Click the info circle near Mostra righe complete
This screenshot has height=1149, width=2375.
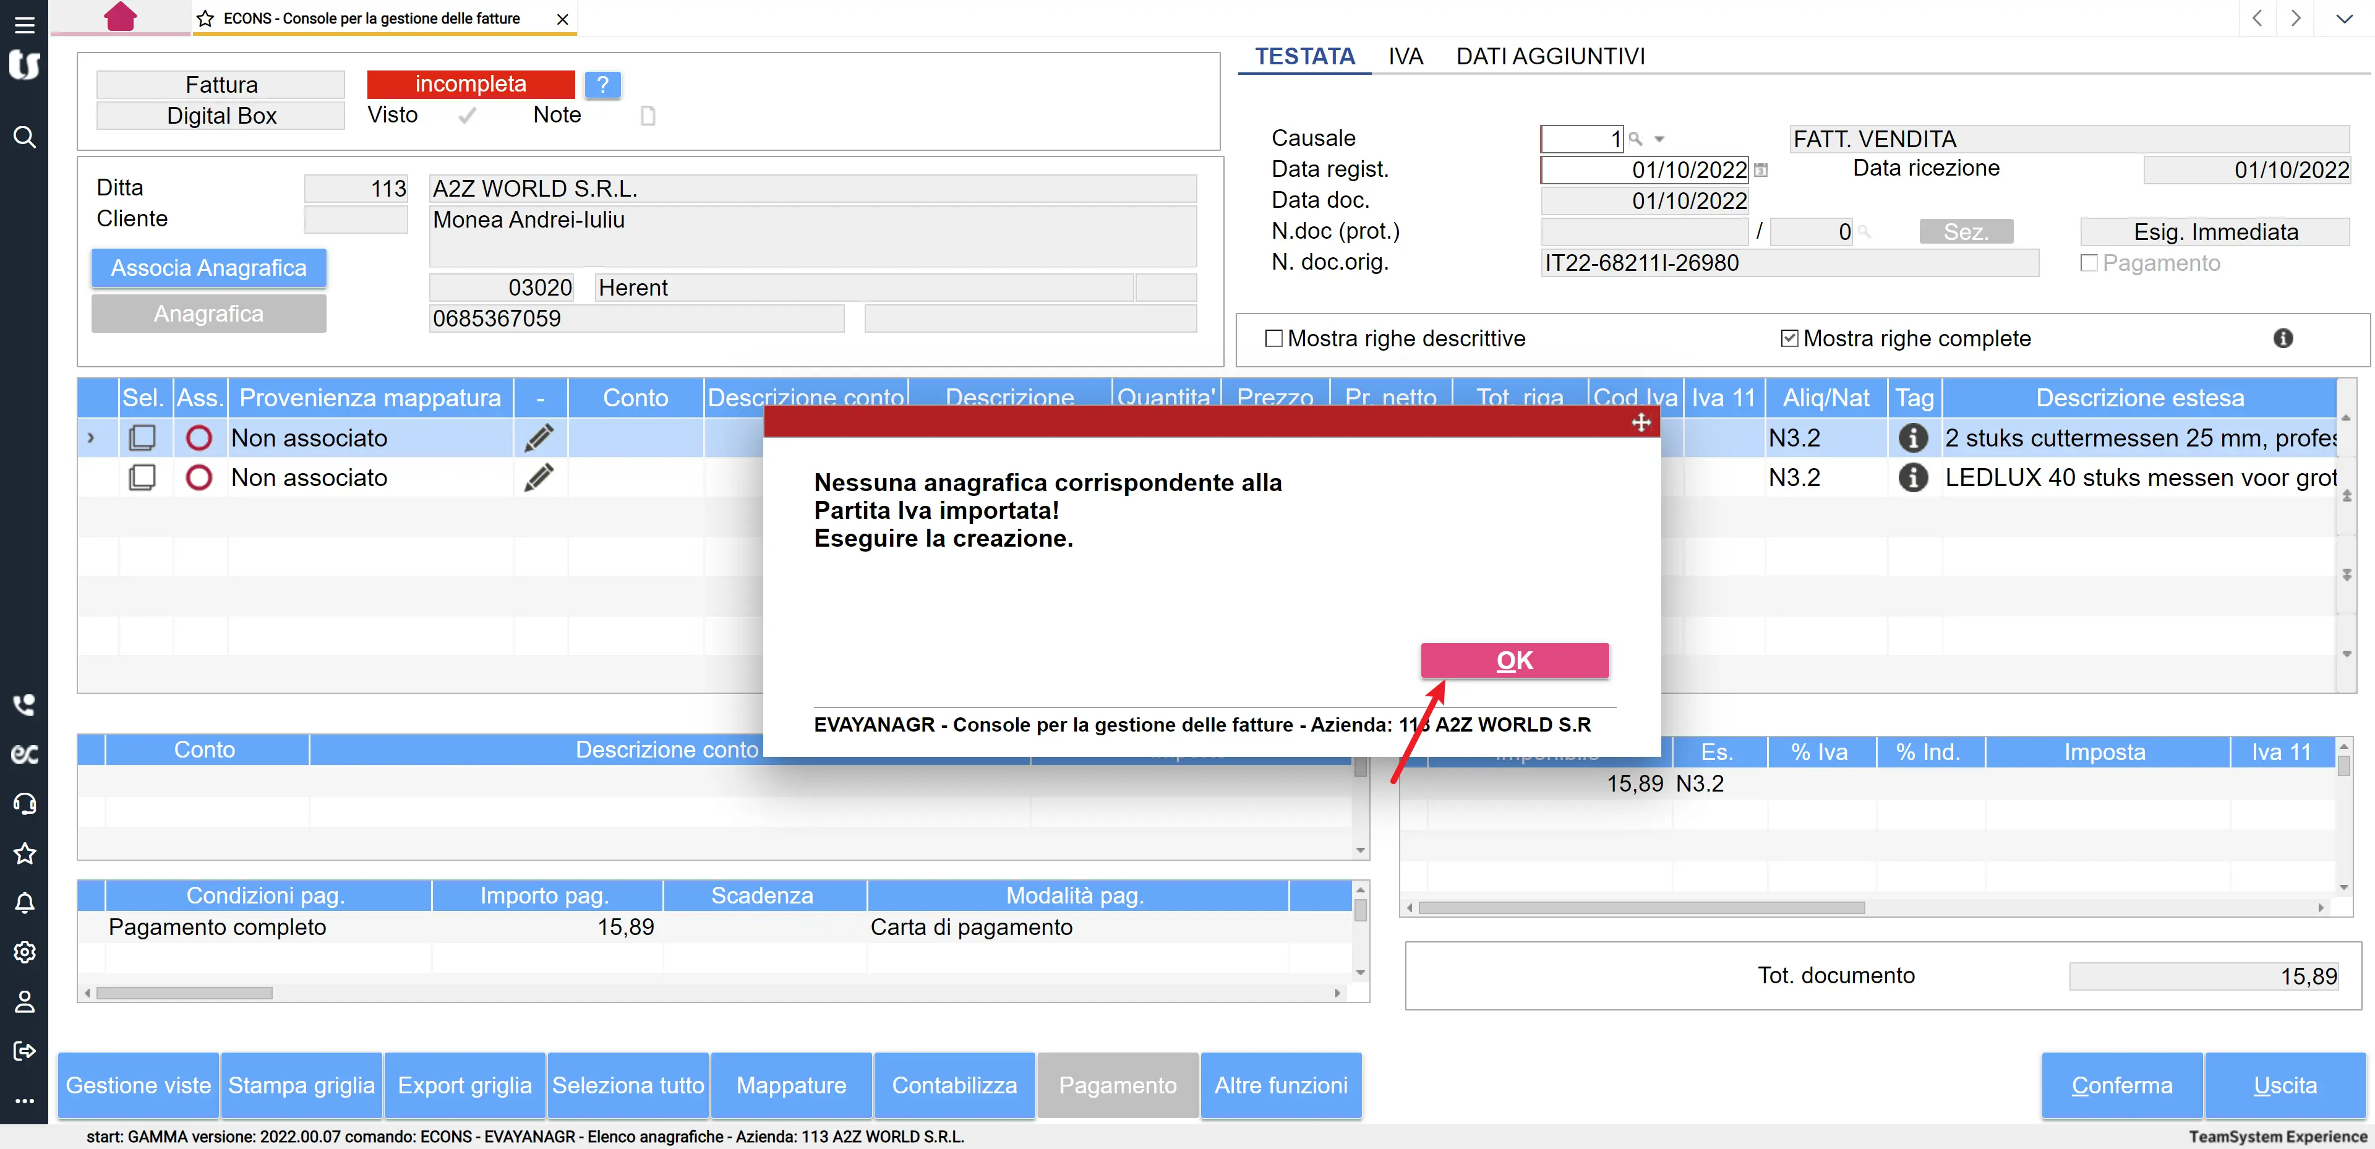tap(2283, 338)
